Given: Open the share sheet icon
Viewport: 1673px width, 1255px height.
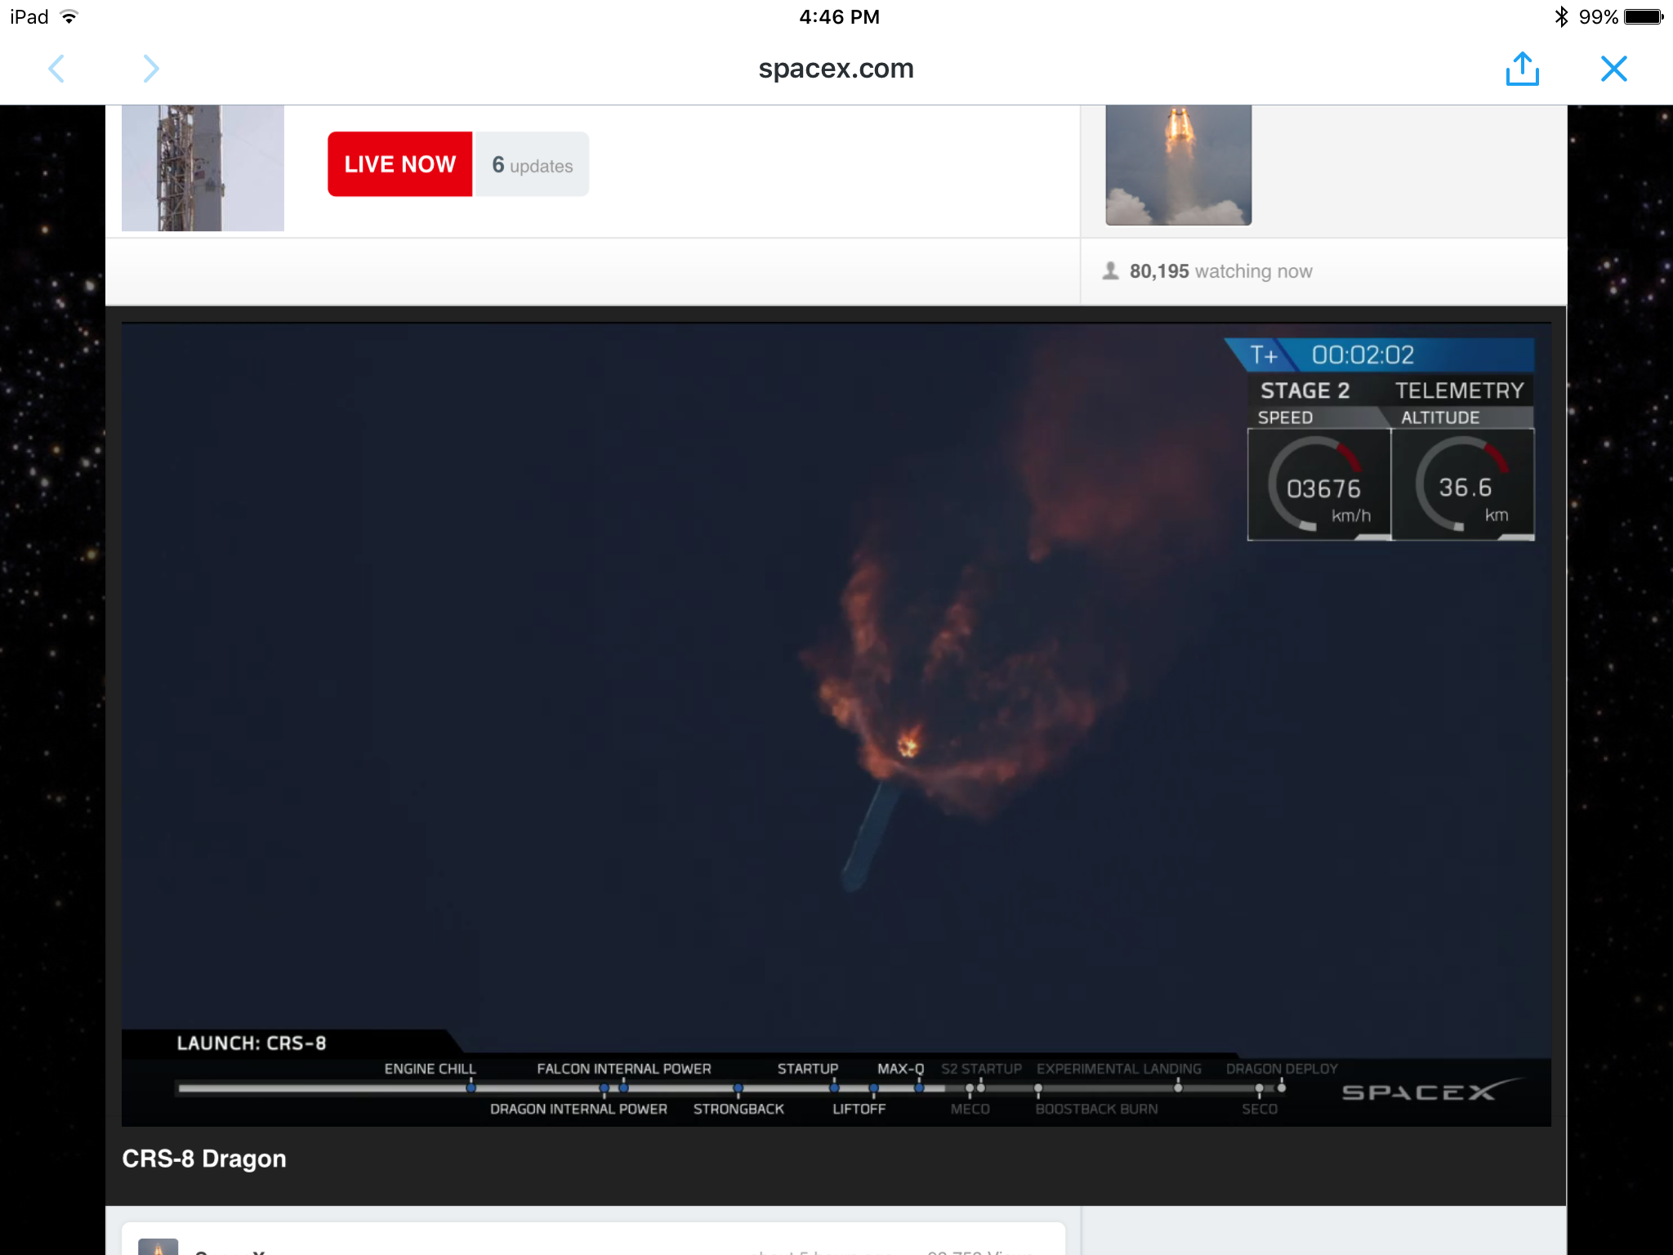Looking at the screenshot, I should click(x=1522, y=69).
